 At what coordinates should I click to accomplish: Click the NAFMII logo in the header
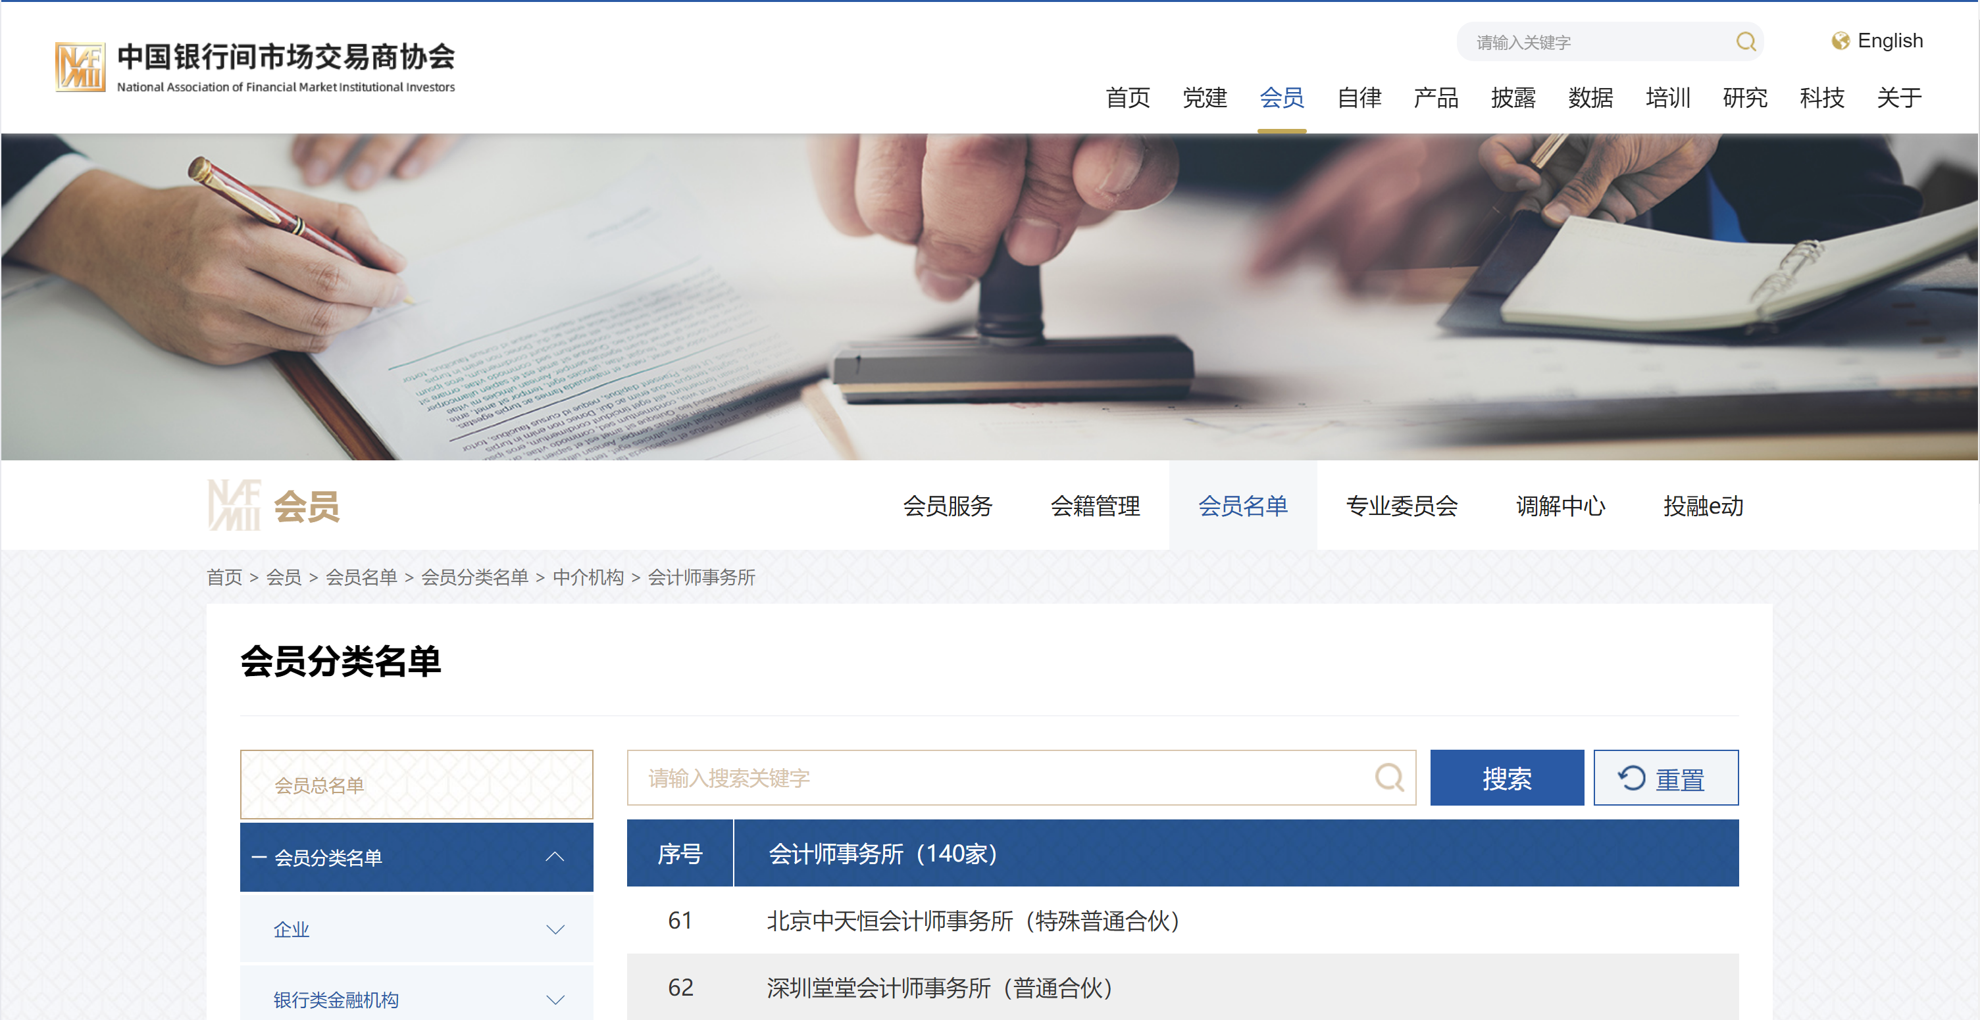80,67
